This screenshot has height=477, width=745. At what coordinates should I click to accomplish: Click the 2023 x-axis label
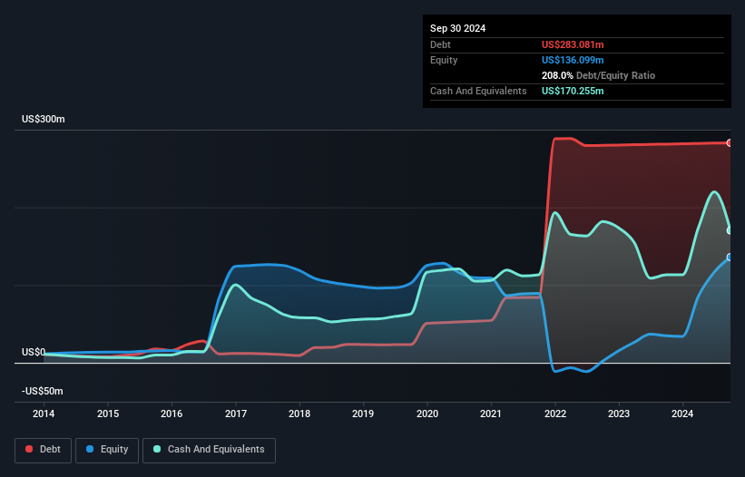[x=619, y=414]
